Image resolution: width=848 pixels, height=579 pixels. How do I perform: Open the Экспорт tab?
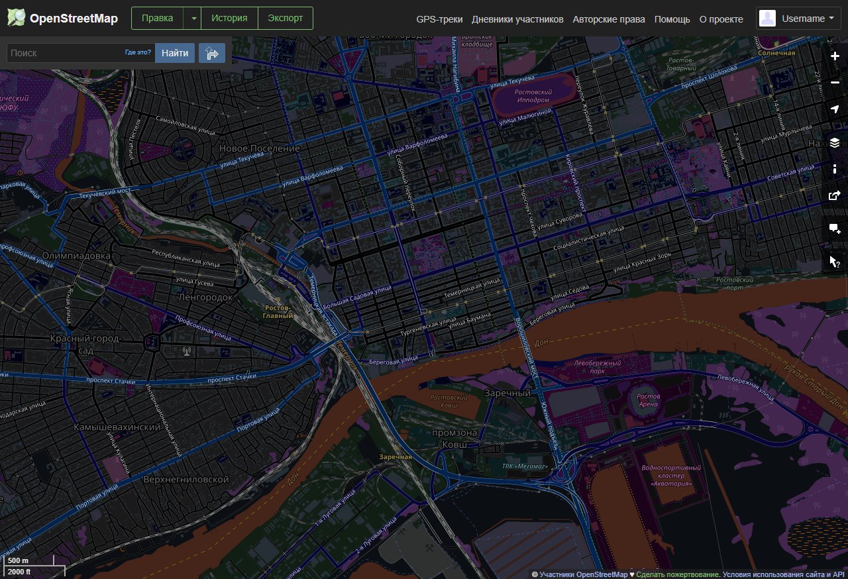286,19
